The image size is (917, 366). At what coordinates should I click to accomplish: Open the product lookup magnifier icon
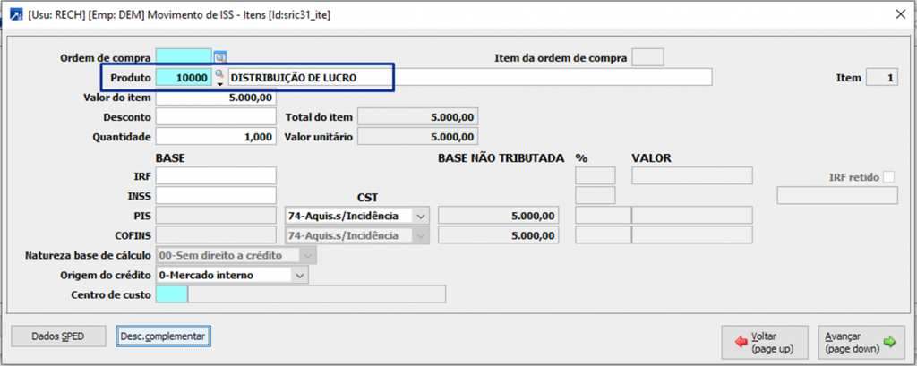pos(220,73)
